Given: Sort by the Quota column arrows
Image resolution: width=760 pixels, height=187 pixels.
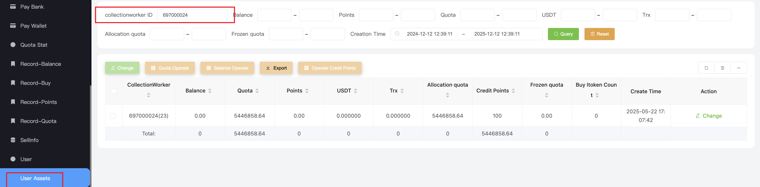Looking at the screenshot, I should click(257, 91).
